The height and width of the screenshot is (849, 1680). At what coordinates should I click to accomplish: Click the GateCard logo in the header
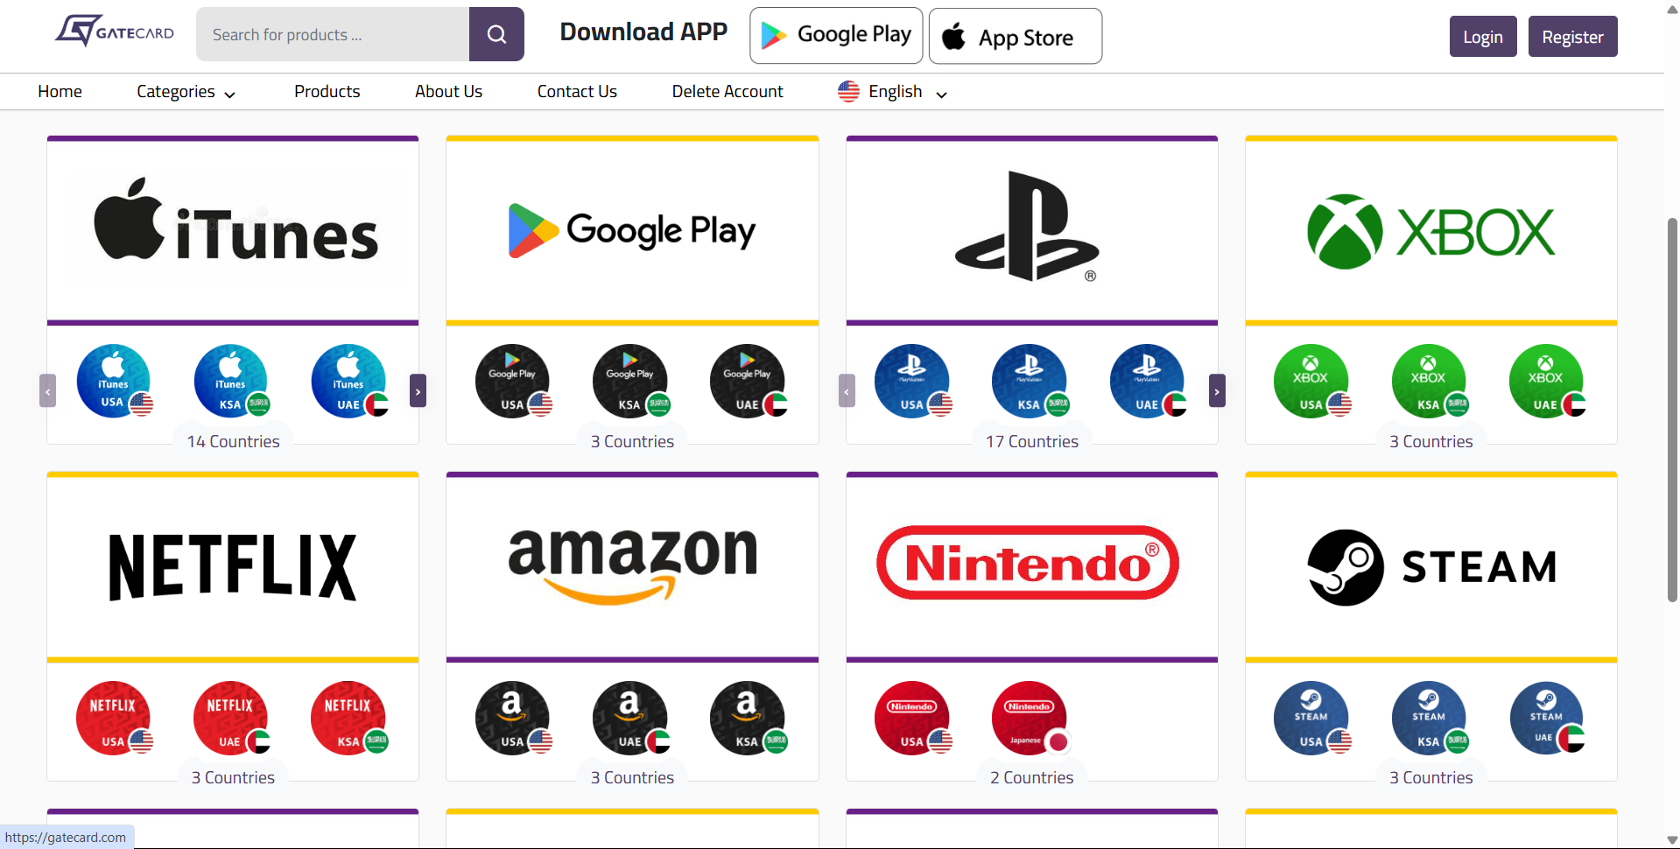point(115,32)
